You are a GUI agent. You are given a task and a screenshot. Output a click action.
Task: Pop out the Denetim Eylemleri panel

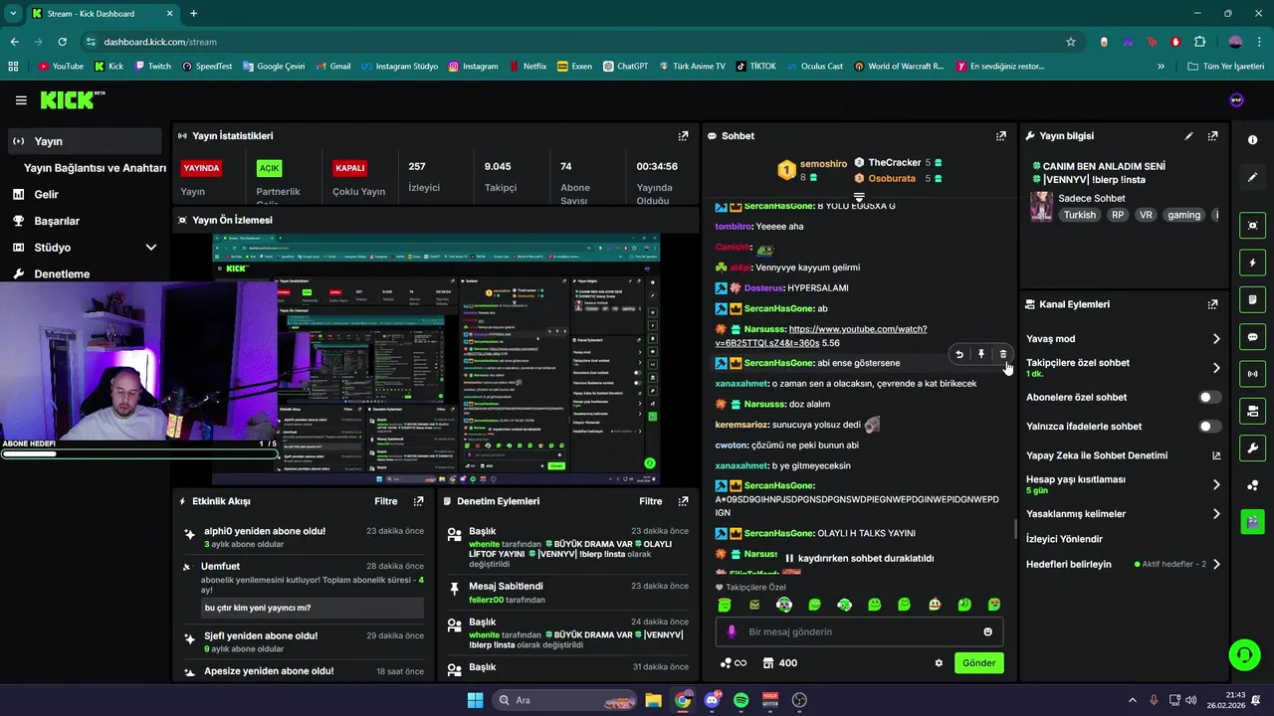(x=683, y=501)
